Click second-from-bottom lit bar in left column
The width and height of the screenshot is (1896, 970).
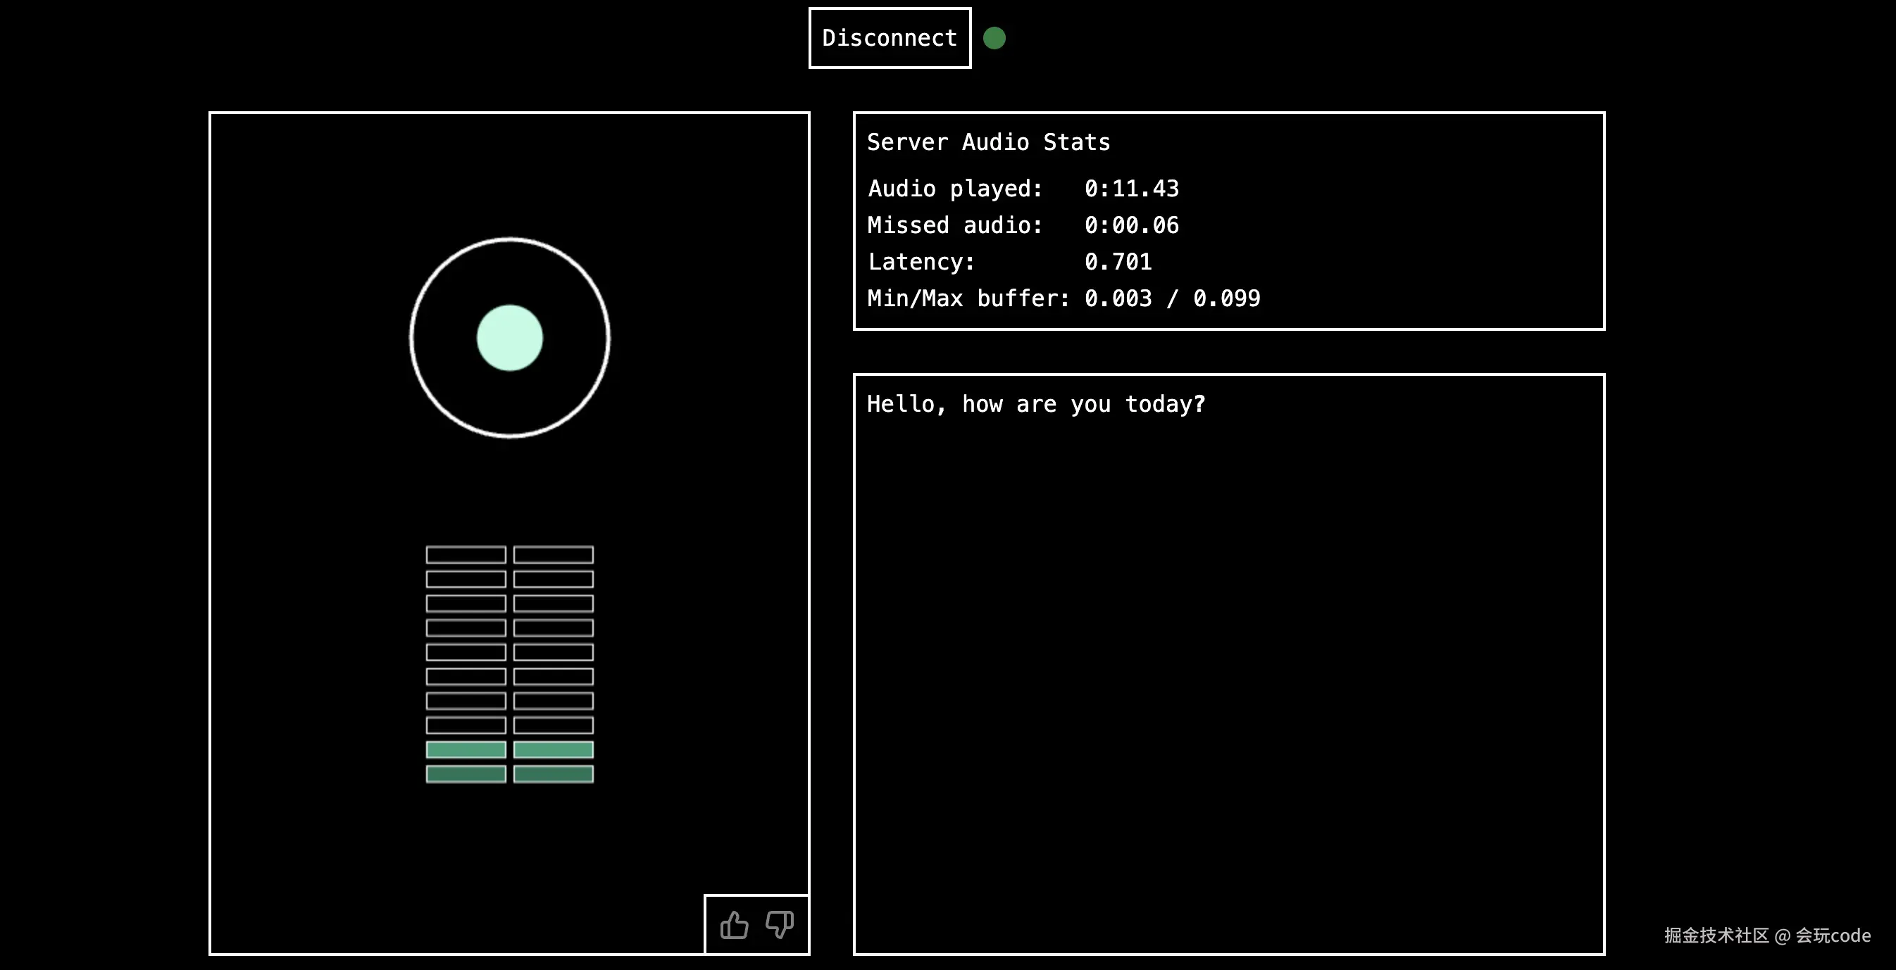point(466,750)
